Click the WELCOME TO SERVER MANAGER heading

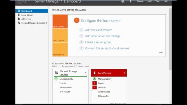click(69, 10)
